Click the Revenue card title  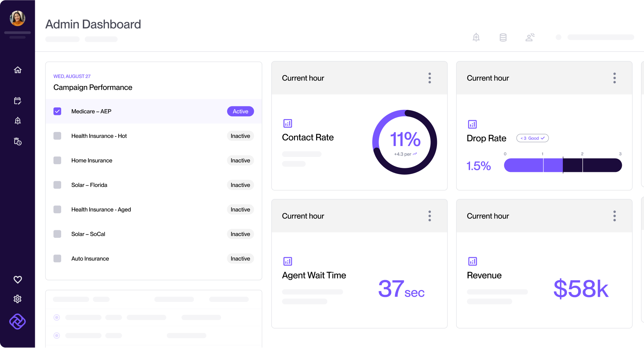click(x=484, y=275)
